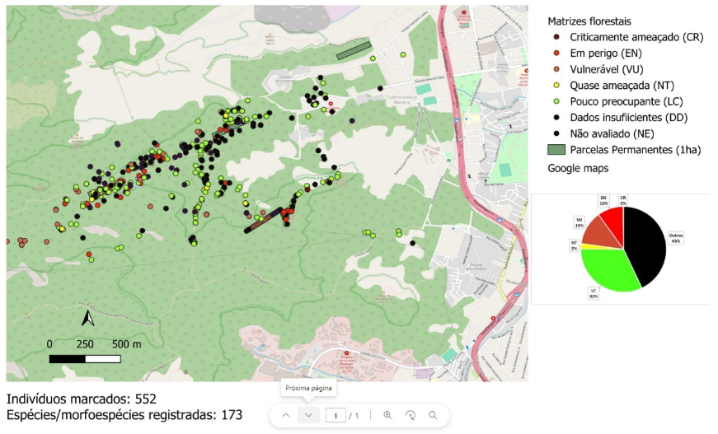Open search with the magnifying glass icon
This screenshot has width=718, height=434.
tap(433, 416)
